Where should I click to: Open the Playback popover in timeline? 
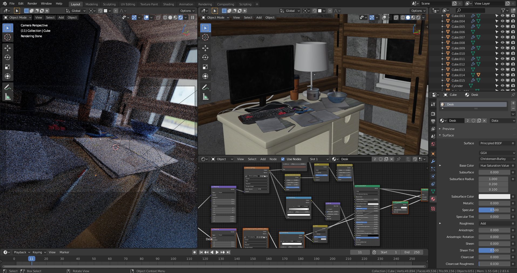22,252
